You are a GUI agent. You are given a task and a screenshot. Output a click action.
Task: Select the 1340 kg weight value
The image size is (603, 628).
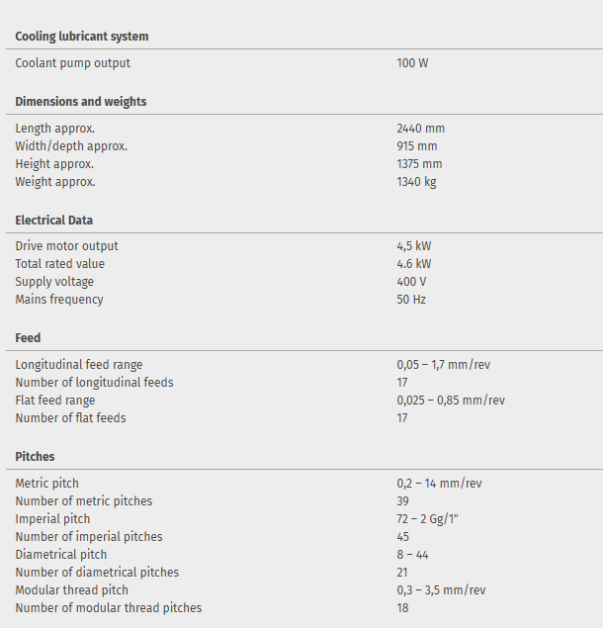coord(416,182)
